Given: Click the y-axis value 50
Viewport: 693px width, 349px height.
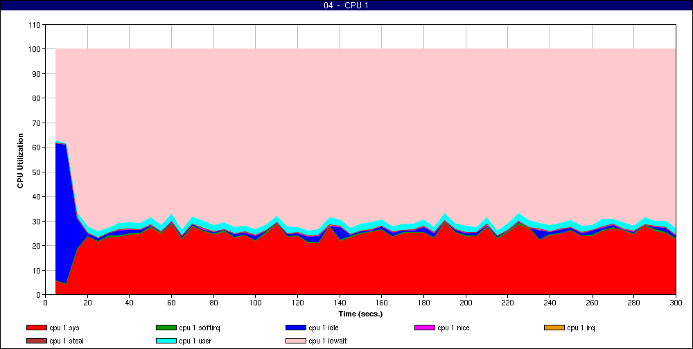Looking at the screenshot, I should click(37, 172).
